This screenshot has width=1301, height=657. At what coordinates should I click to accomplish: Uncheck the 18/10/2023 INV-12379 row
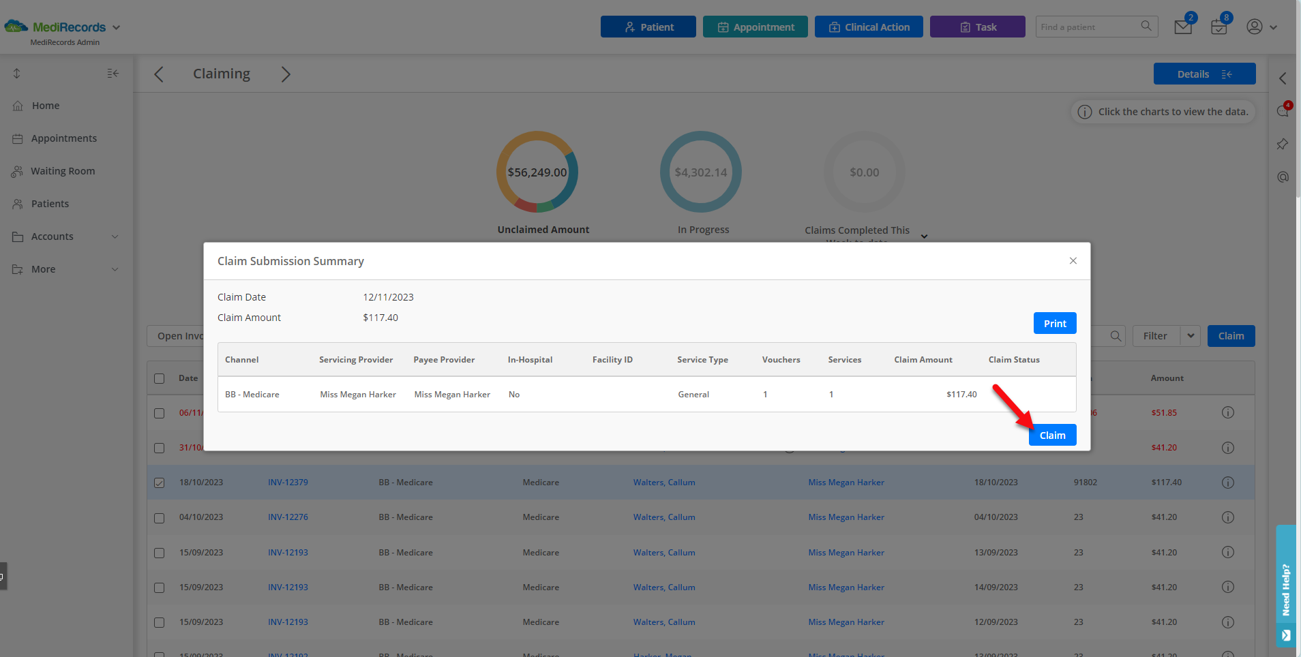pos(160,483)
